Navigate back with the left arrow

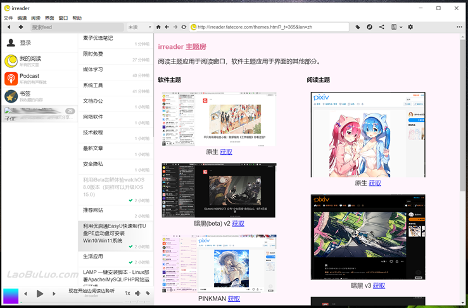pos(167,27)
